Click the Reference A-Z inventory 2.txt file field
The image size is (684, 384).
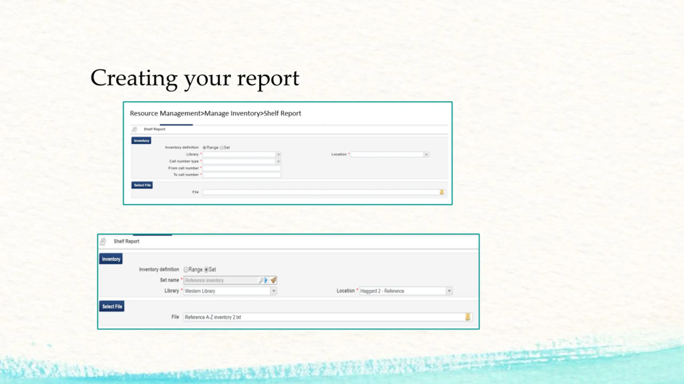(328, 317)
